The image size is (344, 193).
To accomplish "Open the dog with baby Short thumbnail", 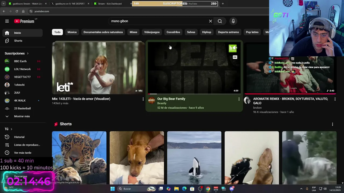I will tap(137, 158).
